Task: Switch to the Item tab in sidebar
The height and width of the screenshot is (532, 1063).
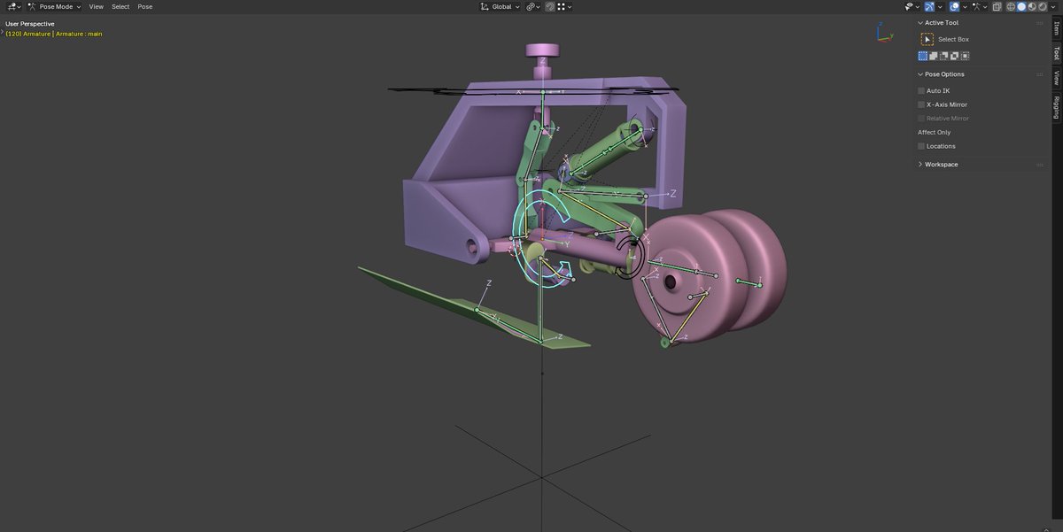Action: tap(1056, 27)
